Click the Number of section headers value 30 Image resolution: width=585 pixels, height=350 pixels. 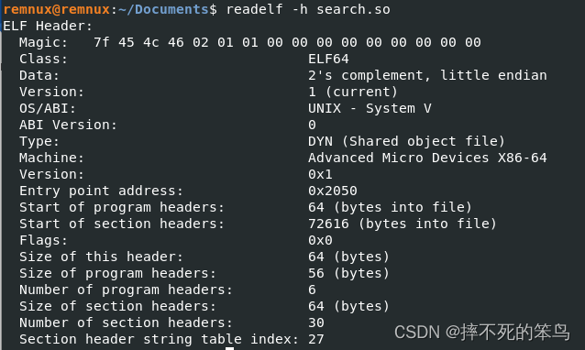[x=316, y=323]
